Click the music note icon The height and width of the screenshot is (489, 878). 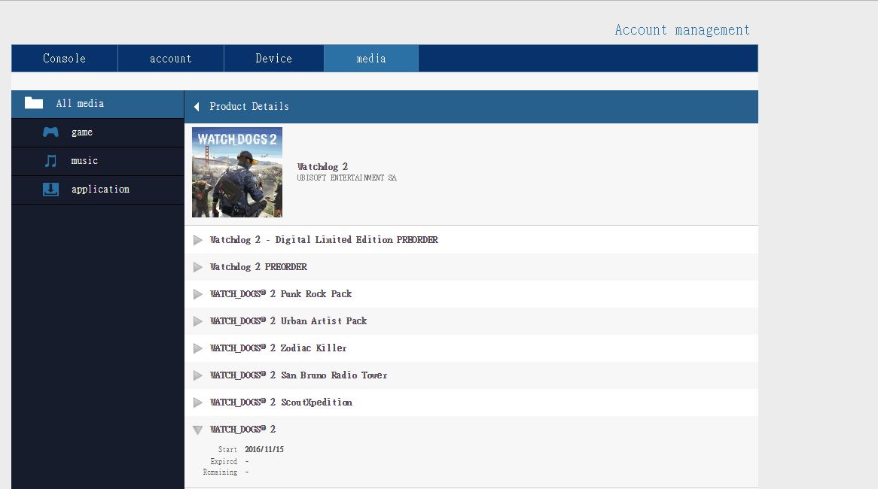tap(50, 161)
